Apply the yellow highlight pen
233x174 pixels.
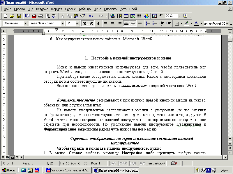click(187, 23)
